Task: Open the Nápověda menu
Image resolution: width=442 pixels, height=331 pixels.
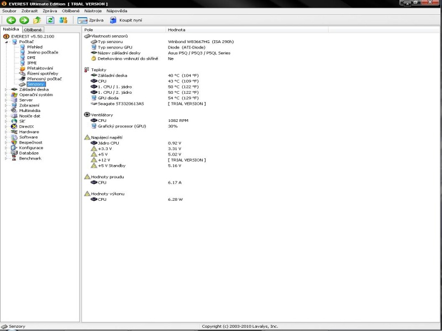Action: tap(117, 11)
